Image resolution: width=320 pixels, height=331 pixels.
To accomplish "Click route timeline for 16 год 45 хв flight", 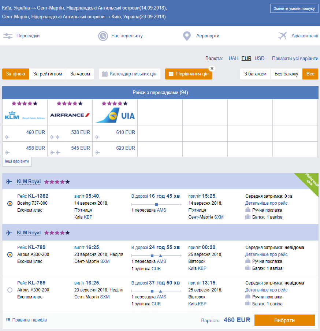I will (156, 204).
